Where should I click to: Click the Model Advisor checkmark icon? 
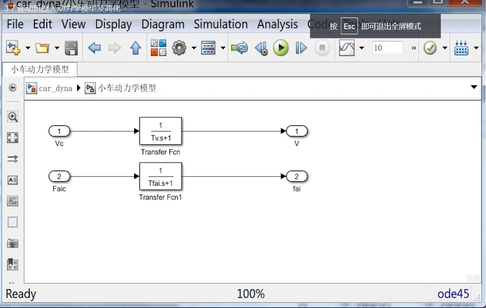[x=430, y=48]
